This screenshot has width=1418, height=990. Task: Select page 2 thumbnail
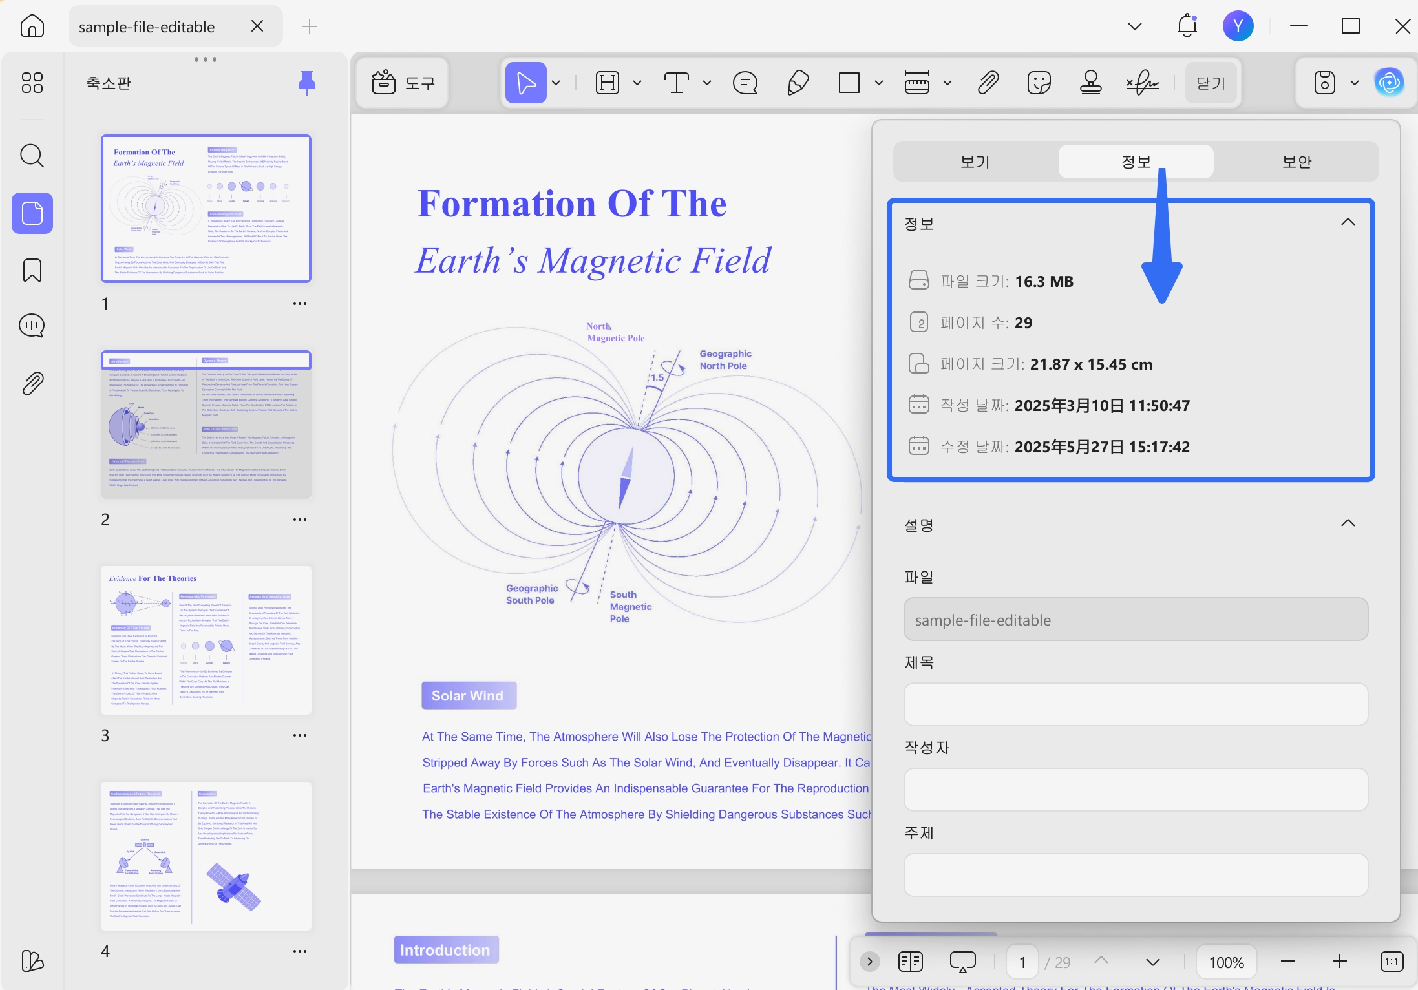pyautogui.click(x=206, y=425)
